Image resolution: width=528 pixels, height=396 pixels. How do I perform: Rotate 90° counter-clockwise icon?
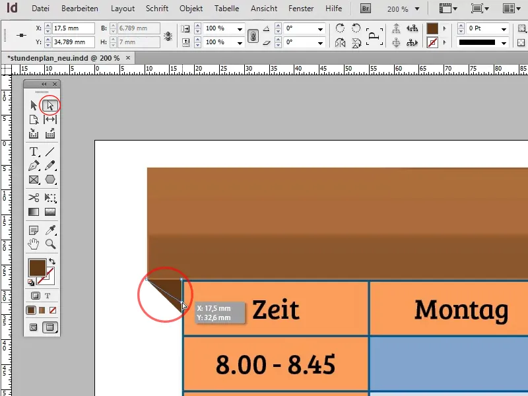356,28
